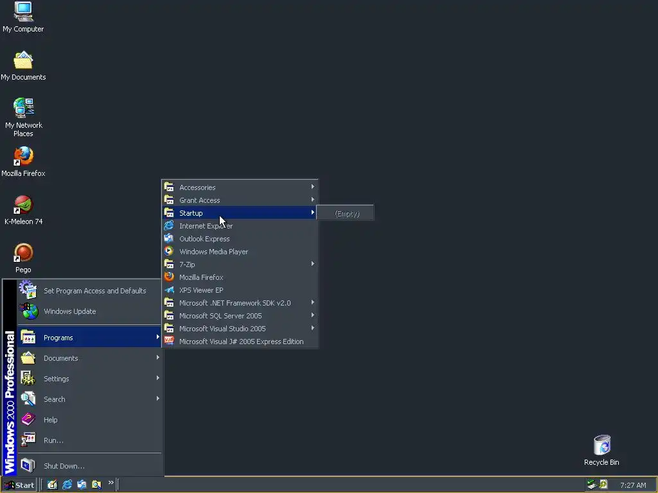Choose Shut Down... from Start menu
Viewport: 658px width, 493px height.
point(89,466)
